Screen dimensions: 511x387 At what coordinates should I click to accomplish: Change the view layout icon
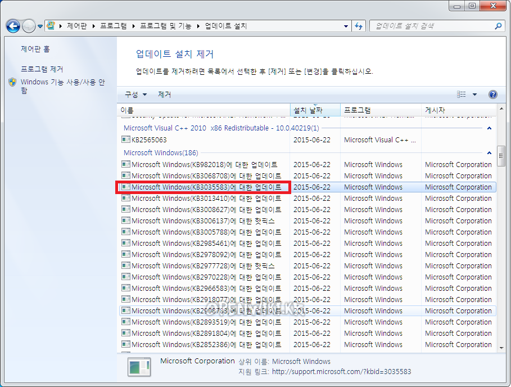(x=462, y=94)
